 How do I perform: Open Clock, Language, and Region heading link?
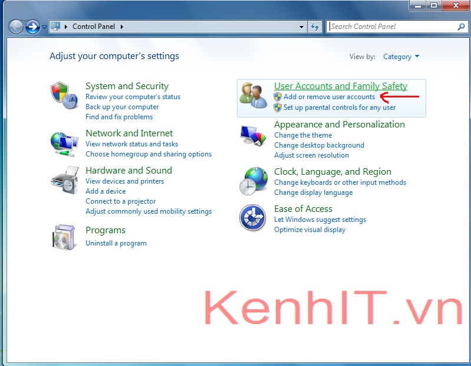click(x=332, y=172)
